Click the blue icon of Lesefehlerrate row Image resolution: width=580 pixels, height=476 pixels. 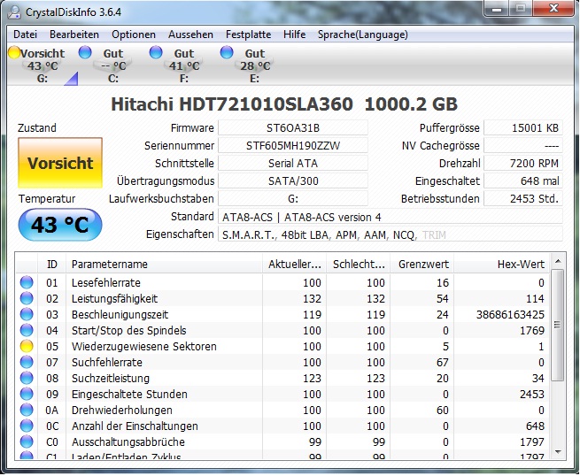click(27, 282)
